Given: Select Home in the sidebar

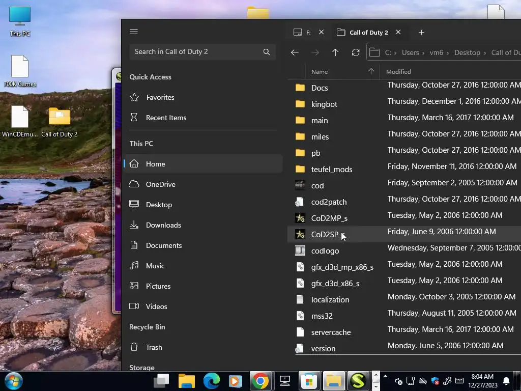Looking at the screenshot, I should [x=203, y=164].
